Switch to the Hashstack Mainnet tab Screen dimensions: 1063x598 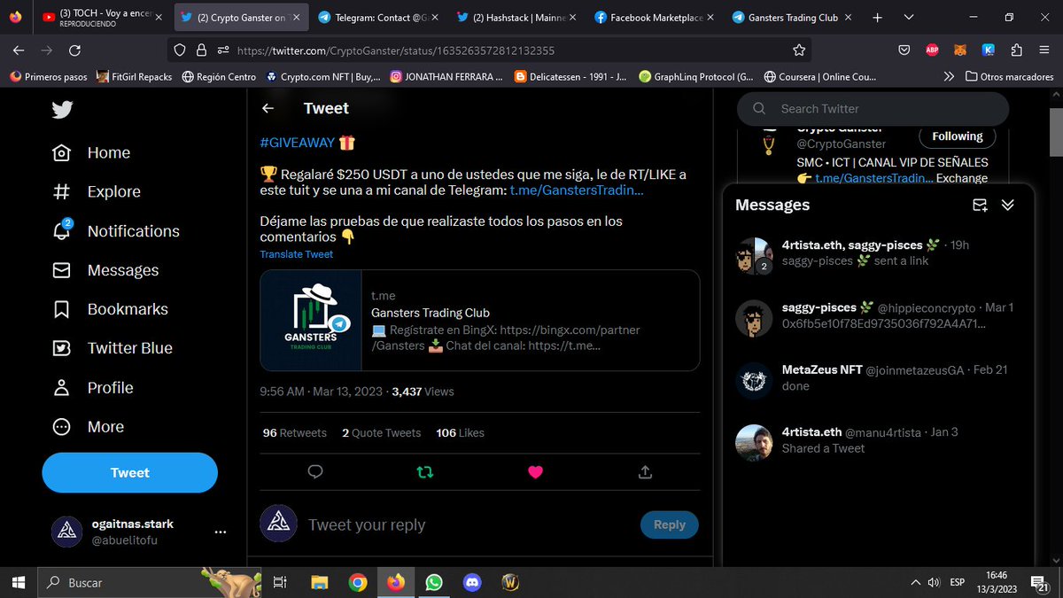[516, 18]
